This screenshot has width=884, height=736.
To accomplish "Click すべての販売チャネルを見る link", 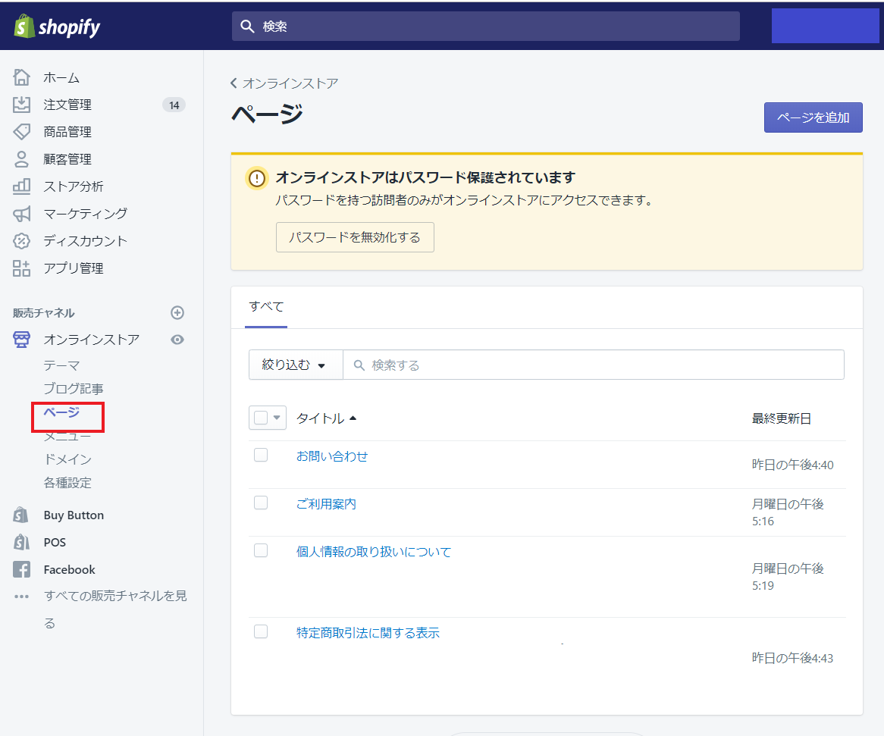I will [115, 609].
